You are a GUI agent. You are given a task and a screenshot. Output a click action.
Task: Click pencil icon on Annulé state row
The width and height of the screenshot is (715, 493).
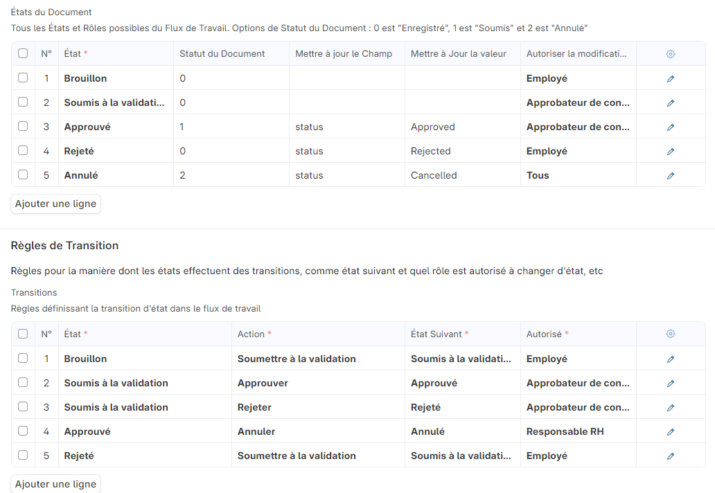(x=670, y=176)
